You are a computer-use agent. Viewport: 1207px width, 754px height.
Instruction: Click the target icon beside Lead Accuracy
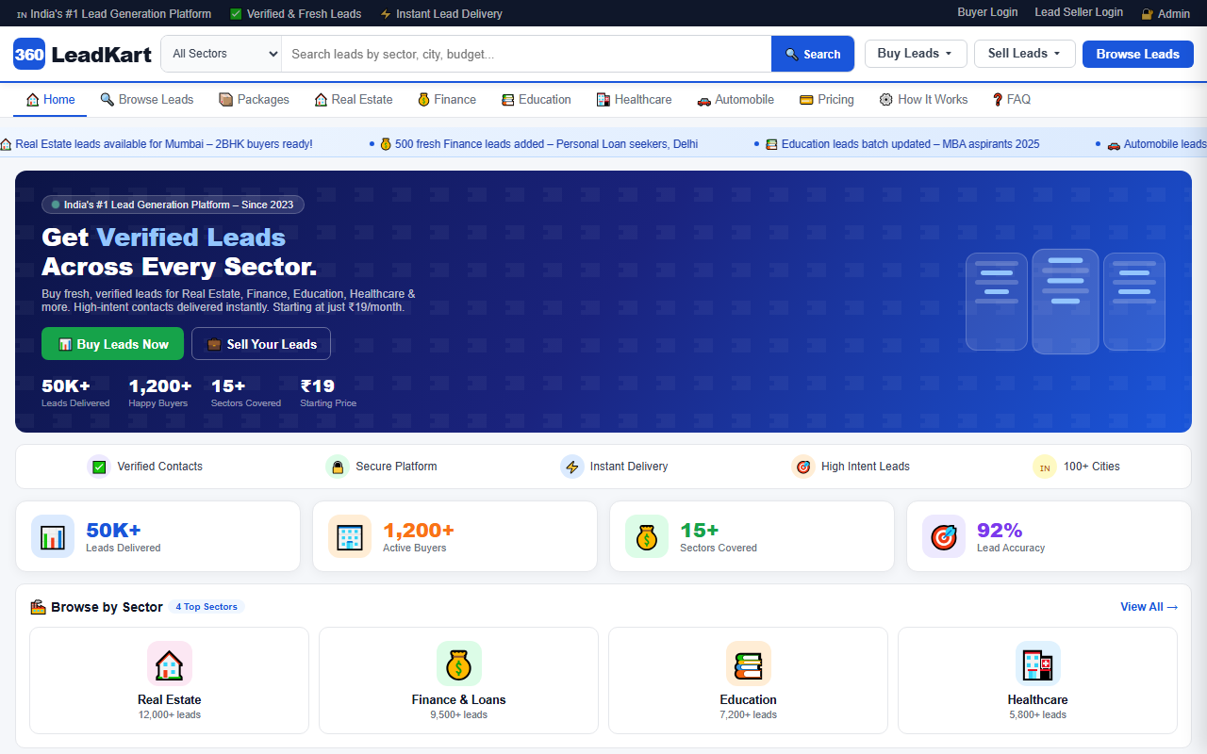944,536
